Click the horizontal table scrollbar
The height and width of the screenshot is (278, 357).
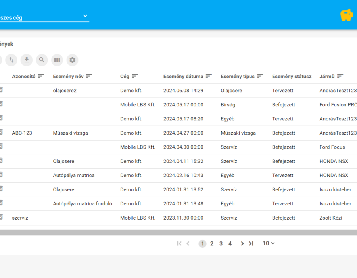pos(178,232)
